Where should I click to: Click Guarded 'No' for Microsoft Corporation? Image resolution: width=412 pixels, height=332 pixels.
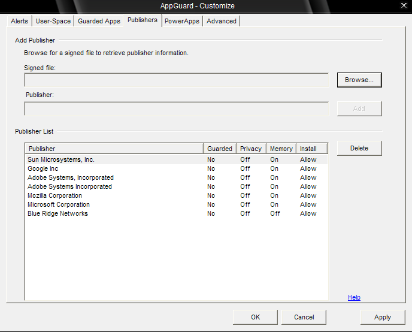(211, 204)
